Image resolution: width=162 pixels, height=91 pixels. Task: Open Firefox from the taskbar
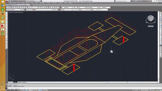click(3, 13)
